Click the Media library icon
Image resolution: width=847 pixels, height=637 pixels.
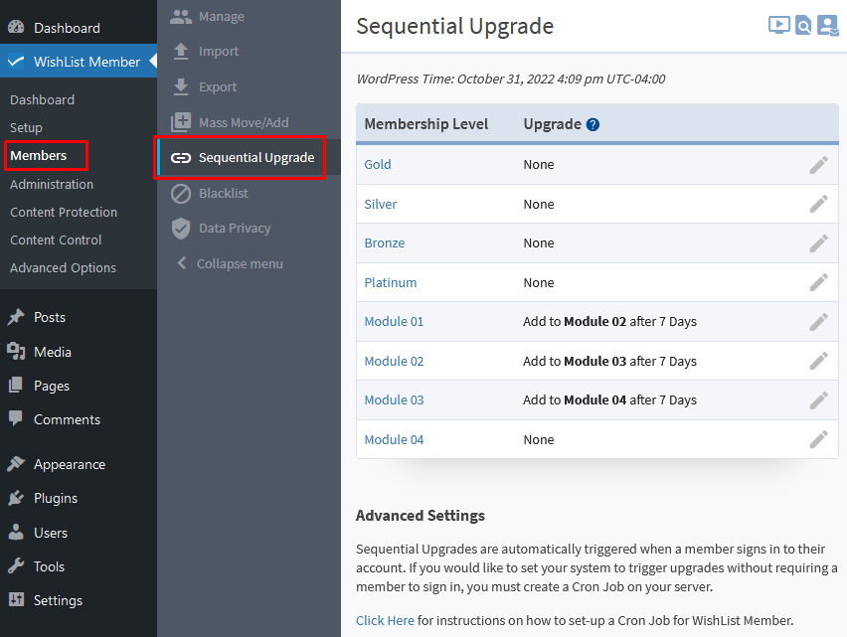(x=16, y=352)
